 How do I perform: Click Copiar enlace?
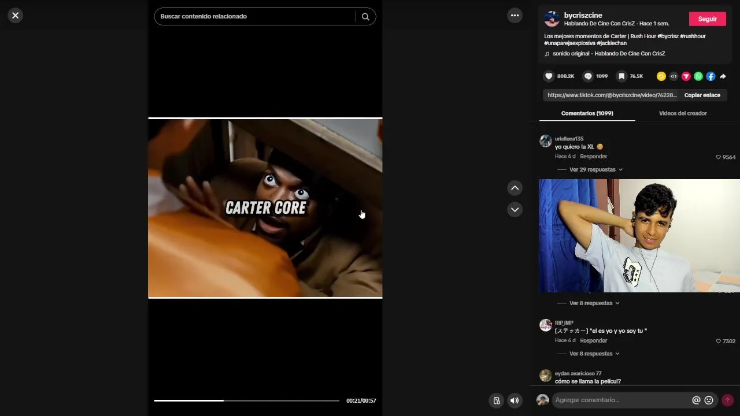702,95
